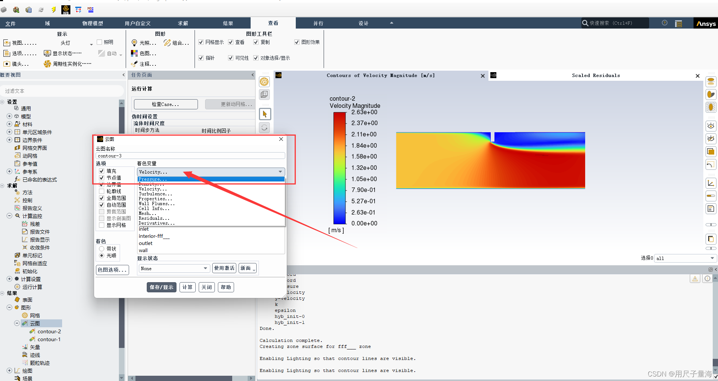Toggle 全局范围 global range checkbox
Screen dimensions: 718x381
[x=102, y=198]
